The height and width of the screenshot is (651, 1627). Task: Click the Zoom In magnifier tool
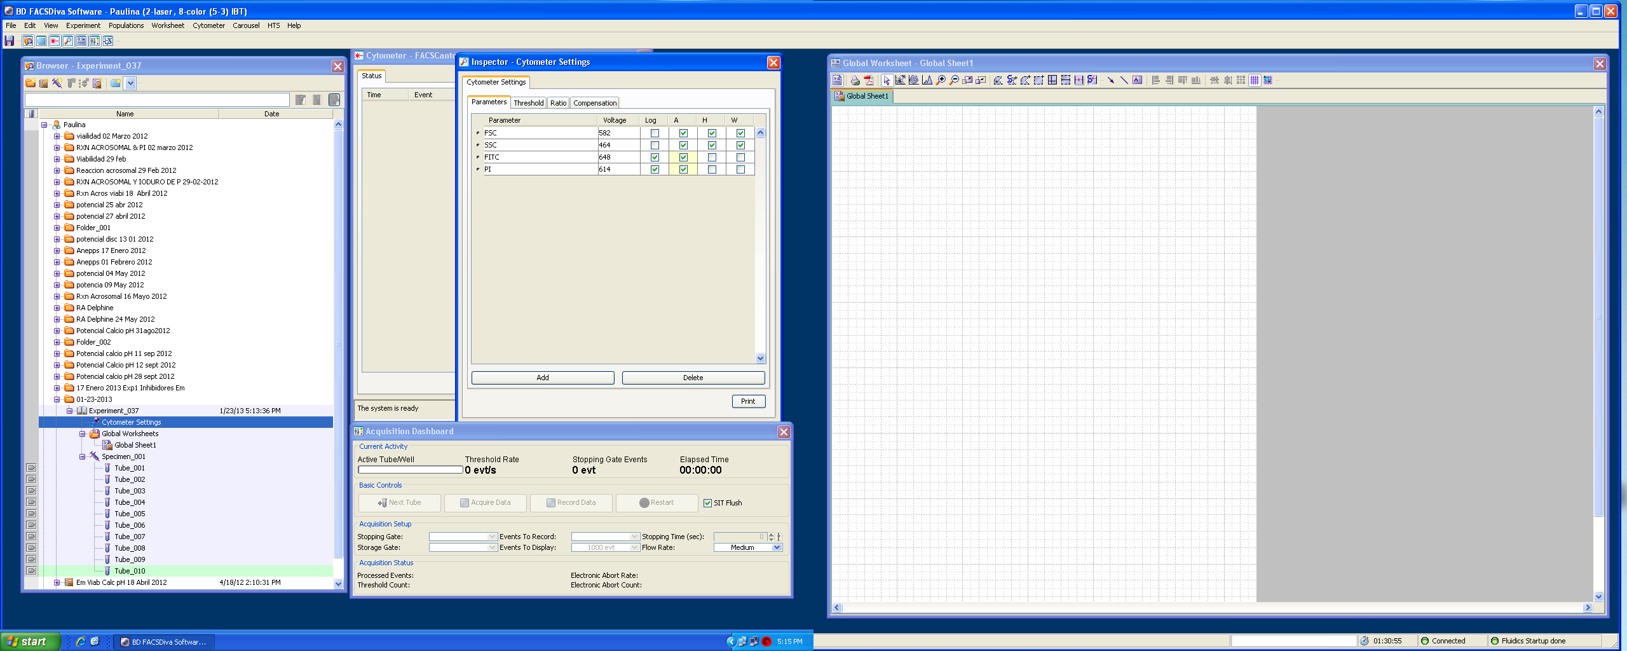941,80
